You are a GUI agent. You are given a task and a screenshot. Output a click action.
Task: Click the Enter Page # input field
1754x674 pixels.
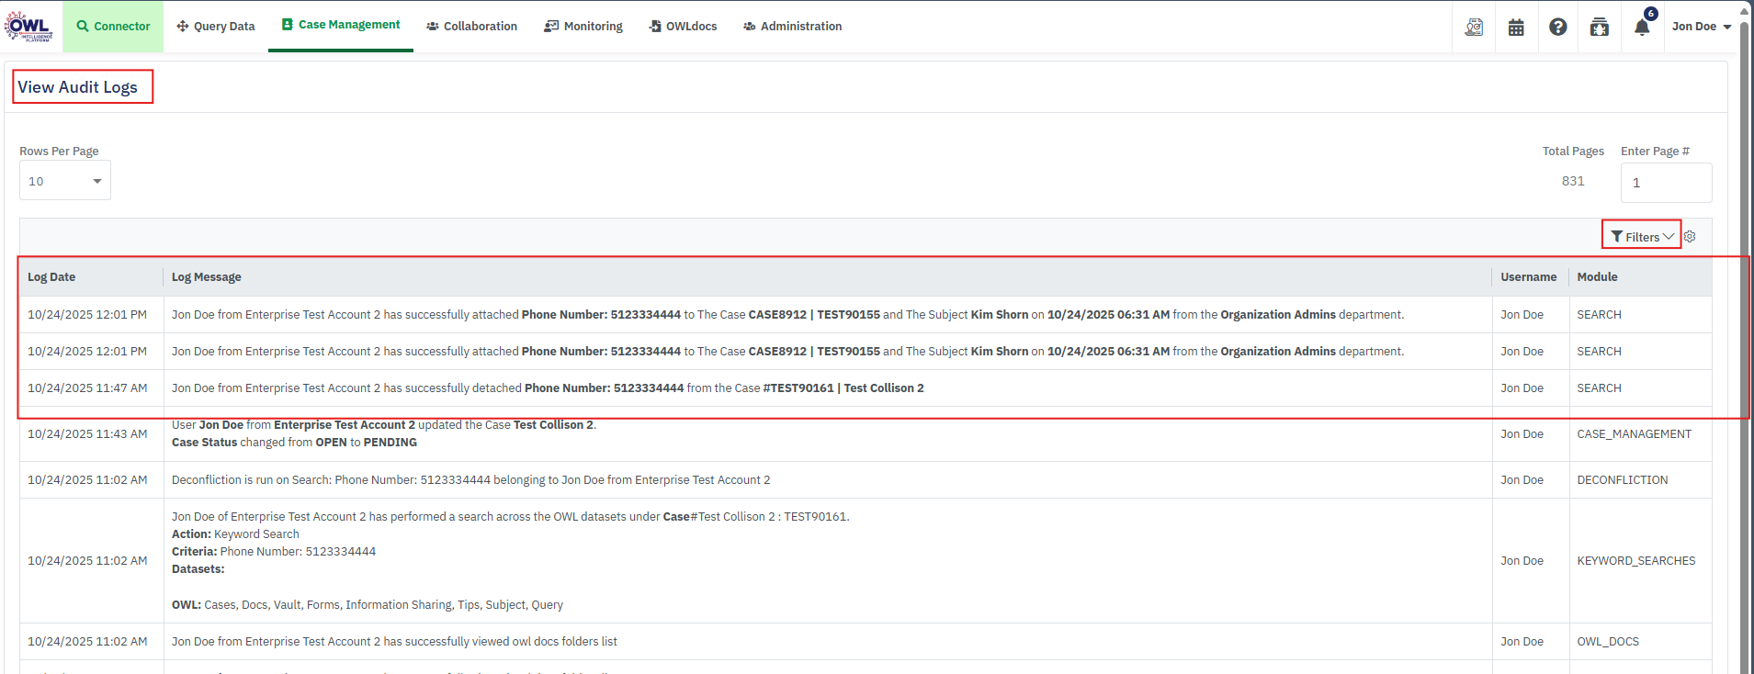[x=1665, y=183]
